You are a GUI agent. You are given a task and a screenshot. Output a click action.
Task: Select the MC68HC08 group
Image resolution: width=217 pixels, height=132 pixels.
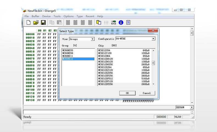(68, 53)
